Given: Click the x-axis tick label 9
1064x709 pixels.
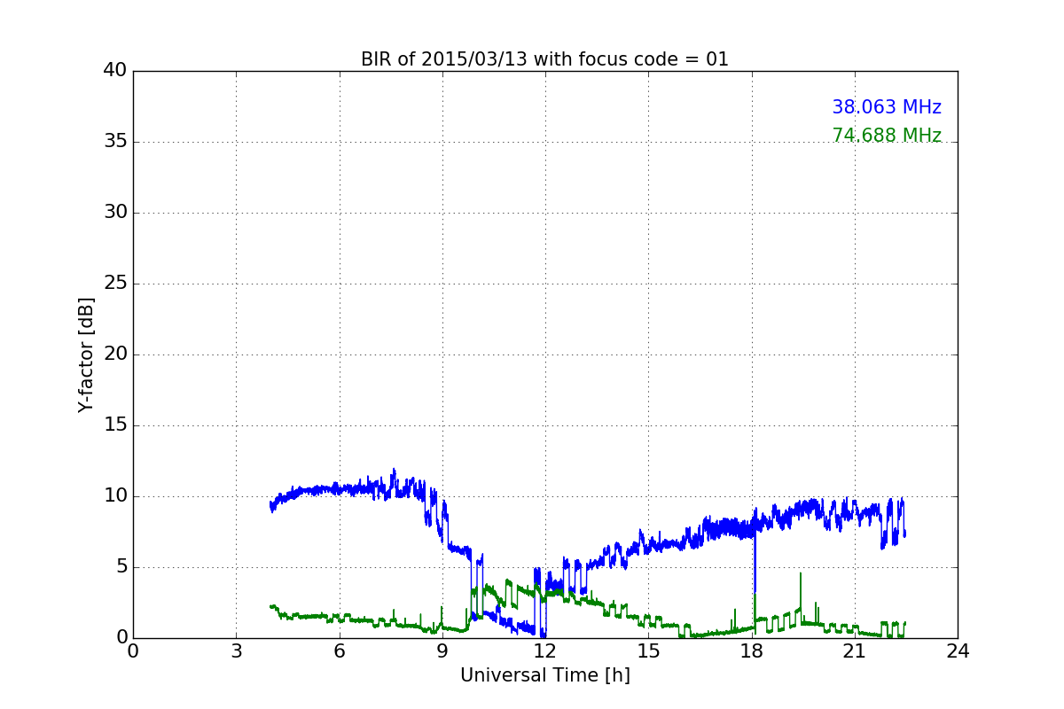Looking at the screenshot, I should 442,651.
